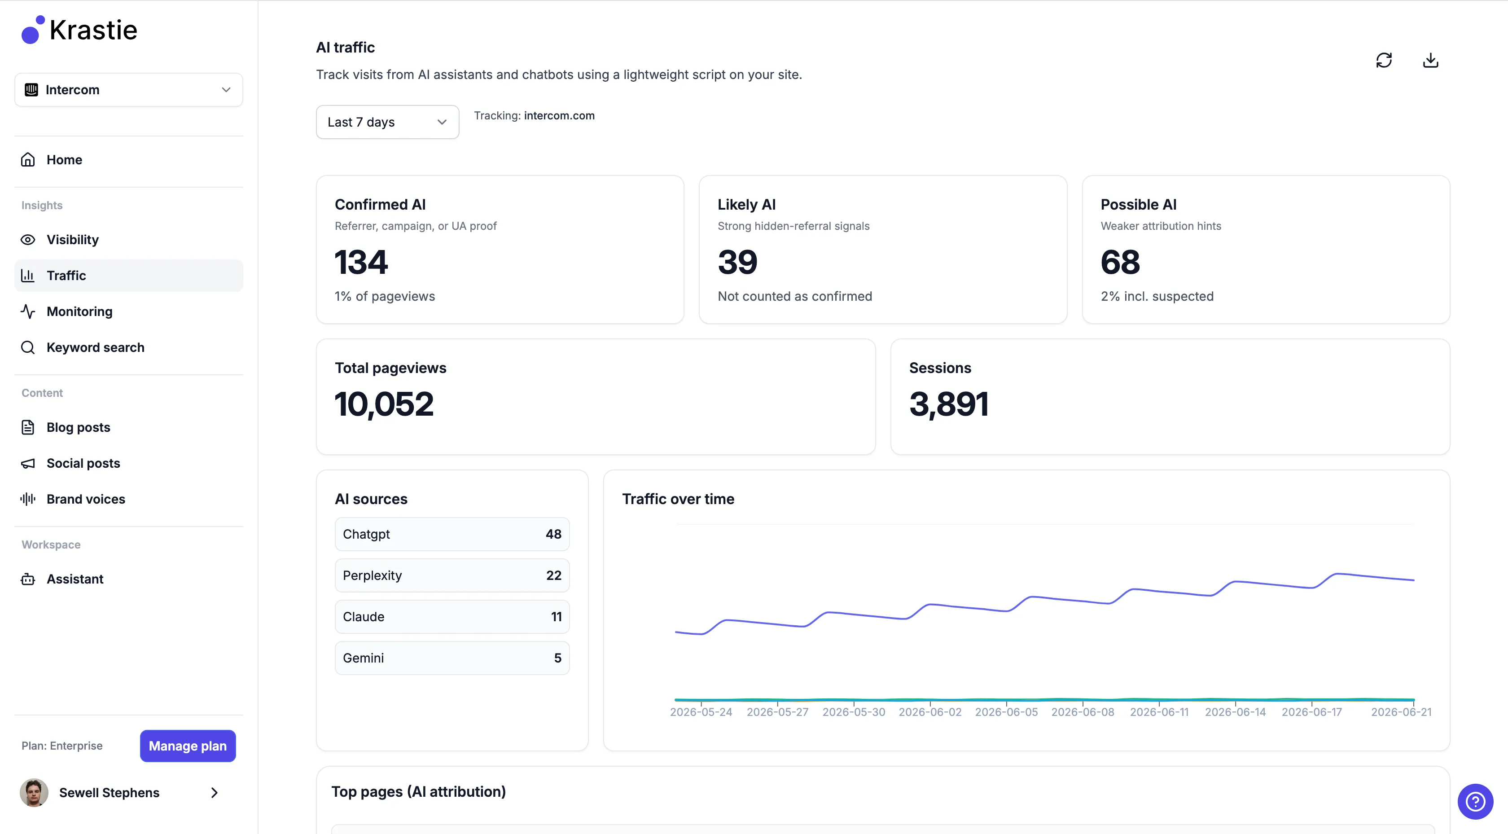Click the Possible AI value 68
Viewport: 1508px width, 834px height.
coord(1121,262)
